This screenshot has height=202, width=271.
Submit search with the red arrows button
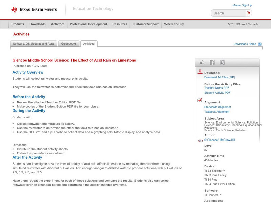tap(249, 13)
